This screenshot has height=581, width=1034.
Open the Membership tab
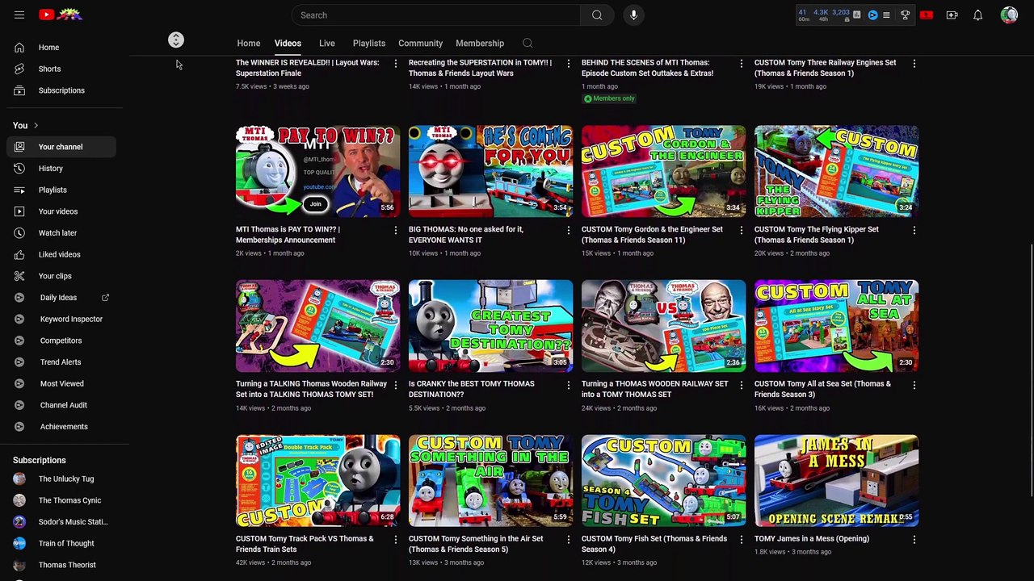pyautogui.click(x=480, y=43)
